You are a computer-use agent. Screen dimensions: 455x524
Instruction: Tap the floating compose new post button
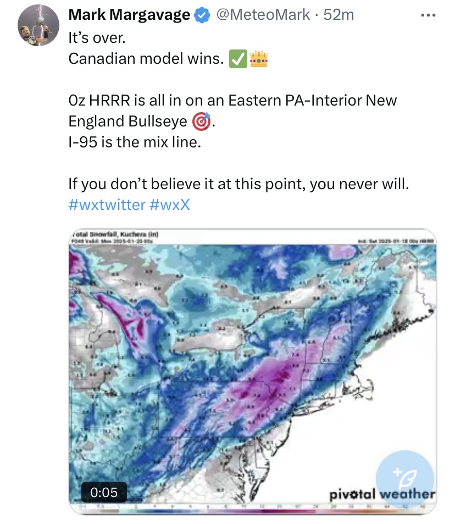[405, 479]
